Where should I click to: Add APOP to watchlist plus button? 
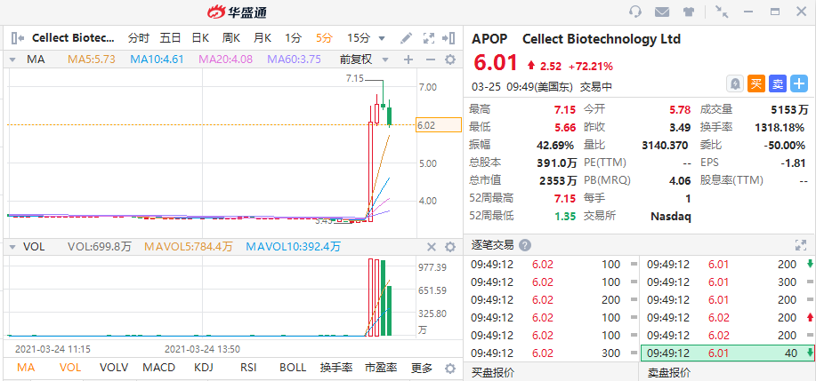[x=799, y=83]
